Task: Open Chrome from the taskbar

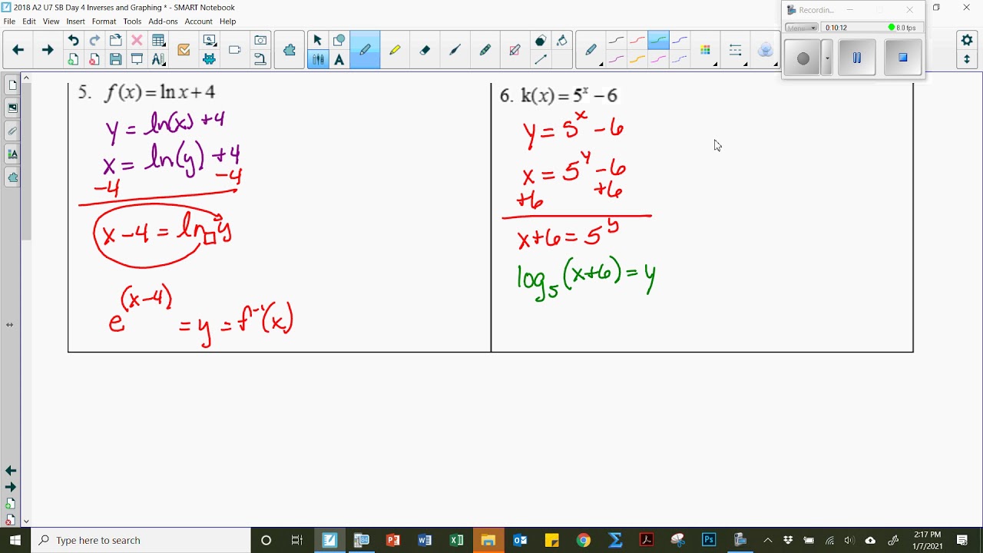Action: pos(584,540)
